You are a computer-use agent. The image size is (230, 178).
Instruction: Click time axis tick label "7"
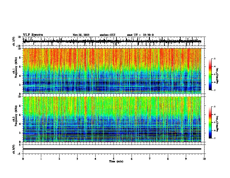(x=150, y=159)
